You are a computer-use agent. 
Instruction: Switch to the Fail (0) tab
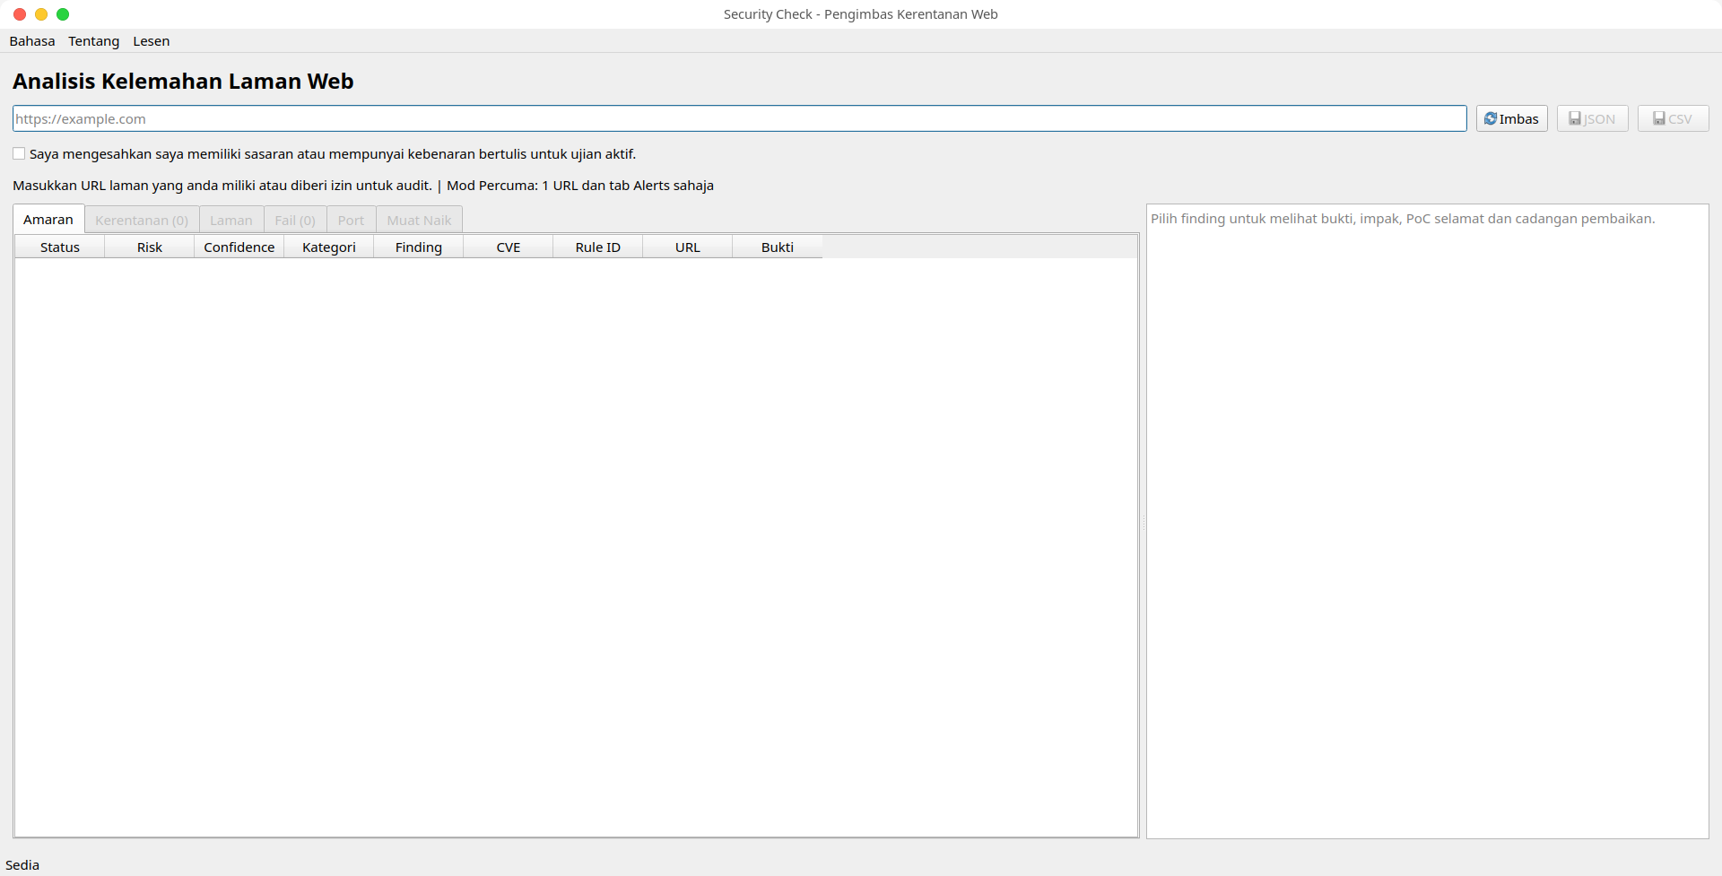(x=295, y=221)
